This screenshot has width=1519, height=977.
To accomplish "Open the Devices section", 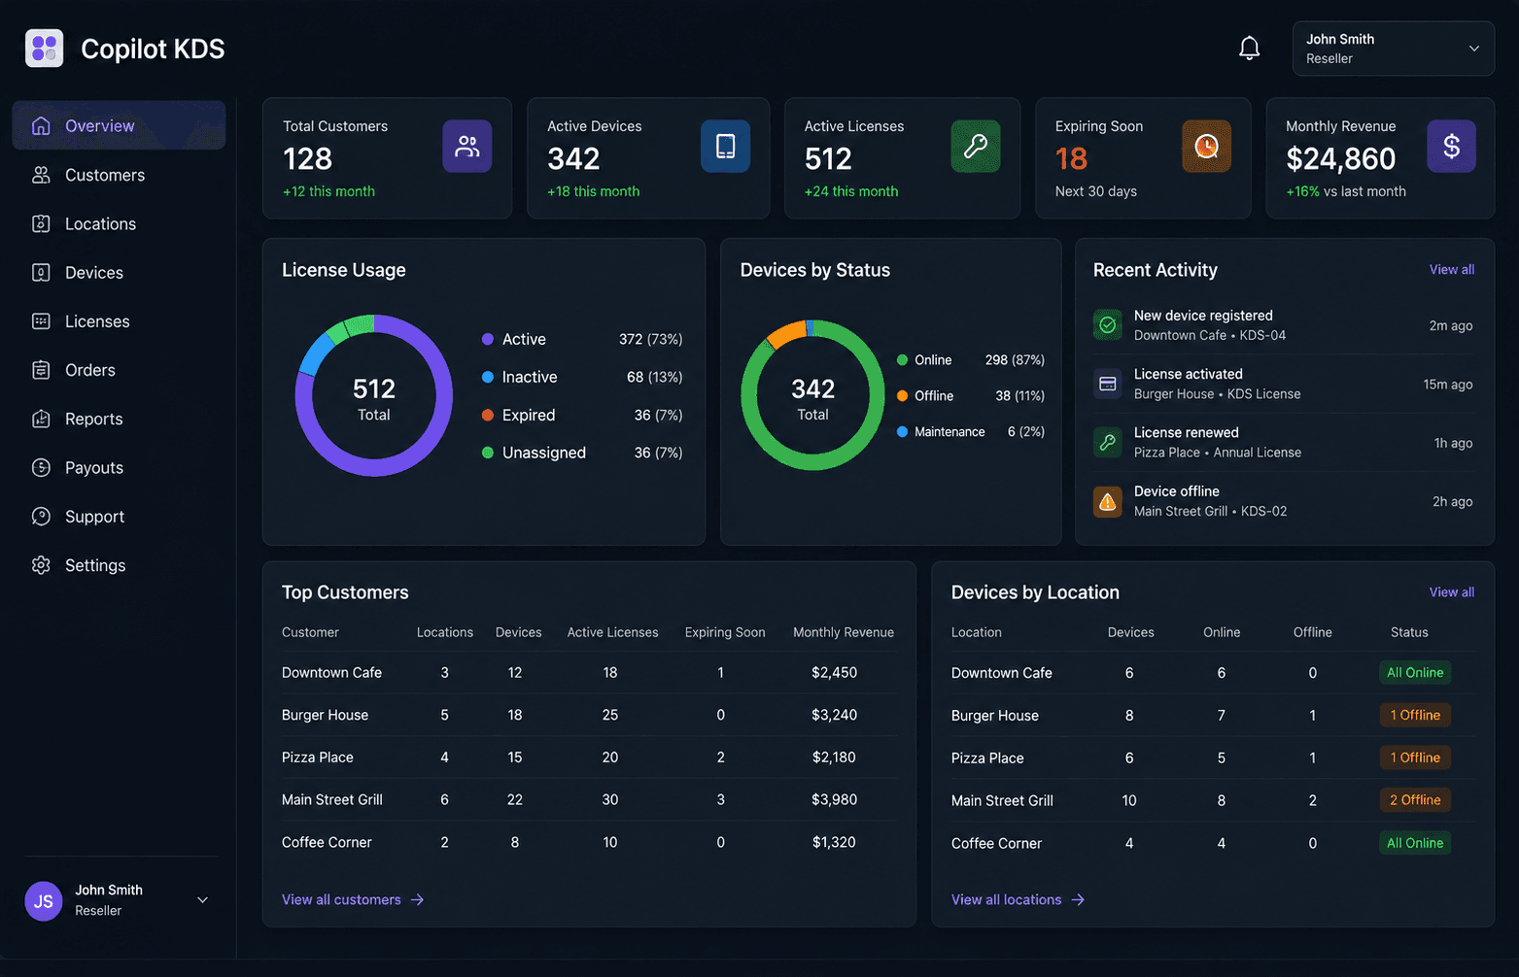I will pyautogui.click(x=119, y=272).
